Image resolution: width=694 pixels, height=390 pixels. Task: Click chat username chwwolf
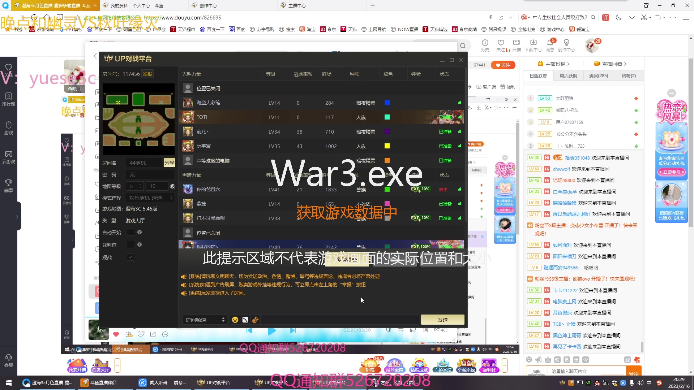(x=561, y=169)
